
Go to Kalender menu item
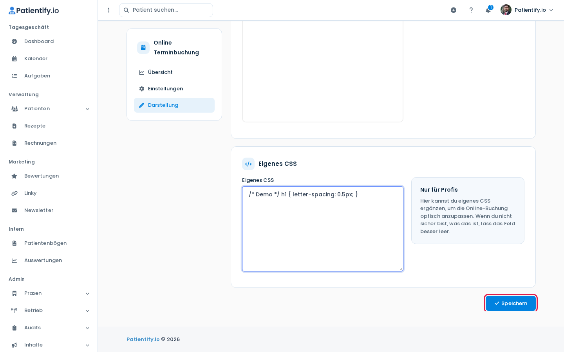(x=49, y=59)
